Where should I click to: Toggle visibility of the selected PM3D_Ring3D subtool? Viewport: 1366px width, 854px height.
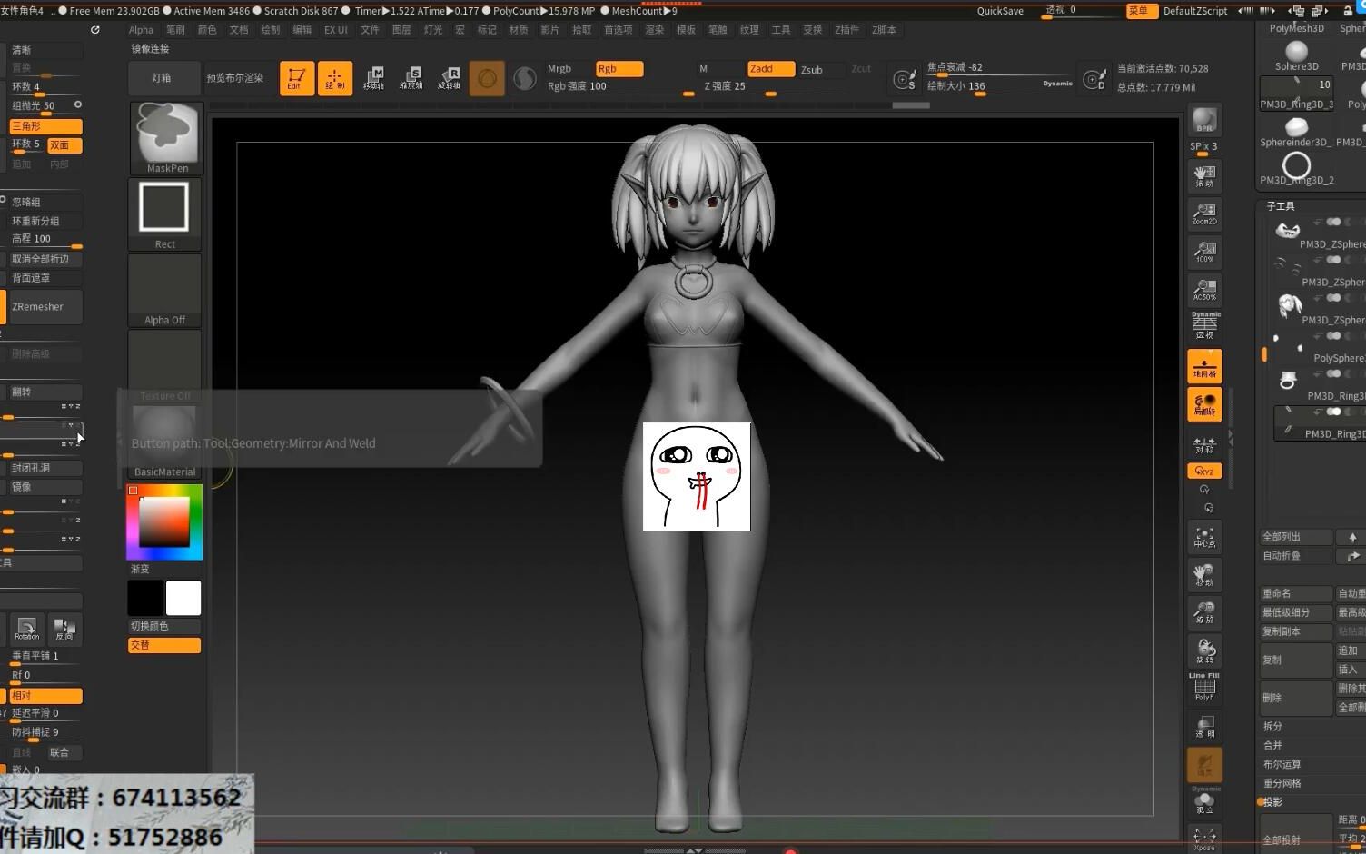[1333, 412]
